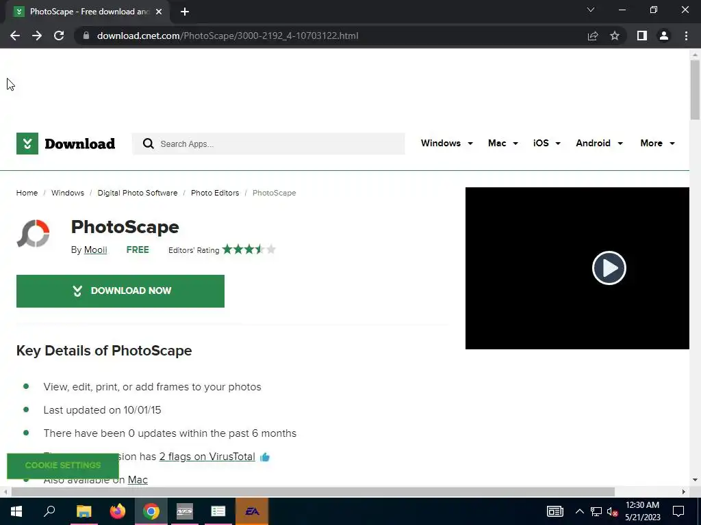Click the scroll right arrow
The height and width of the screenshot is (525, 701).
tap(684, 492)
